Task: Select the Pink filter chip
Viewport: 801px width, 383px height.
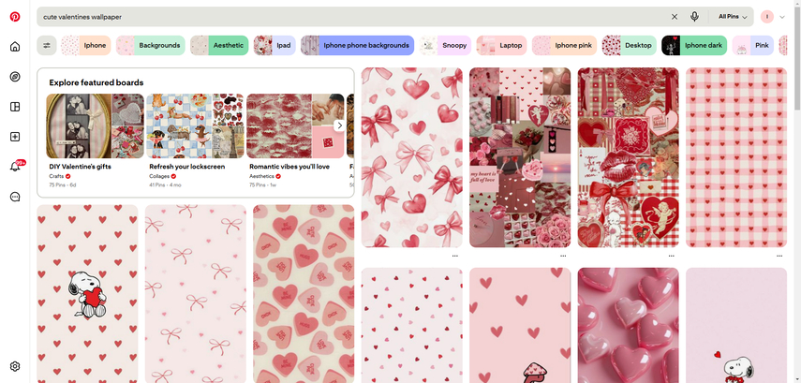Action: (753, 46)
